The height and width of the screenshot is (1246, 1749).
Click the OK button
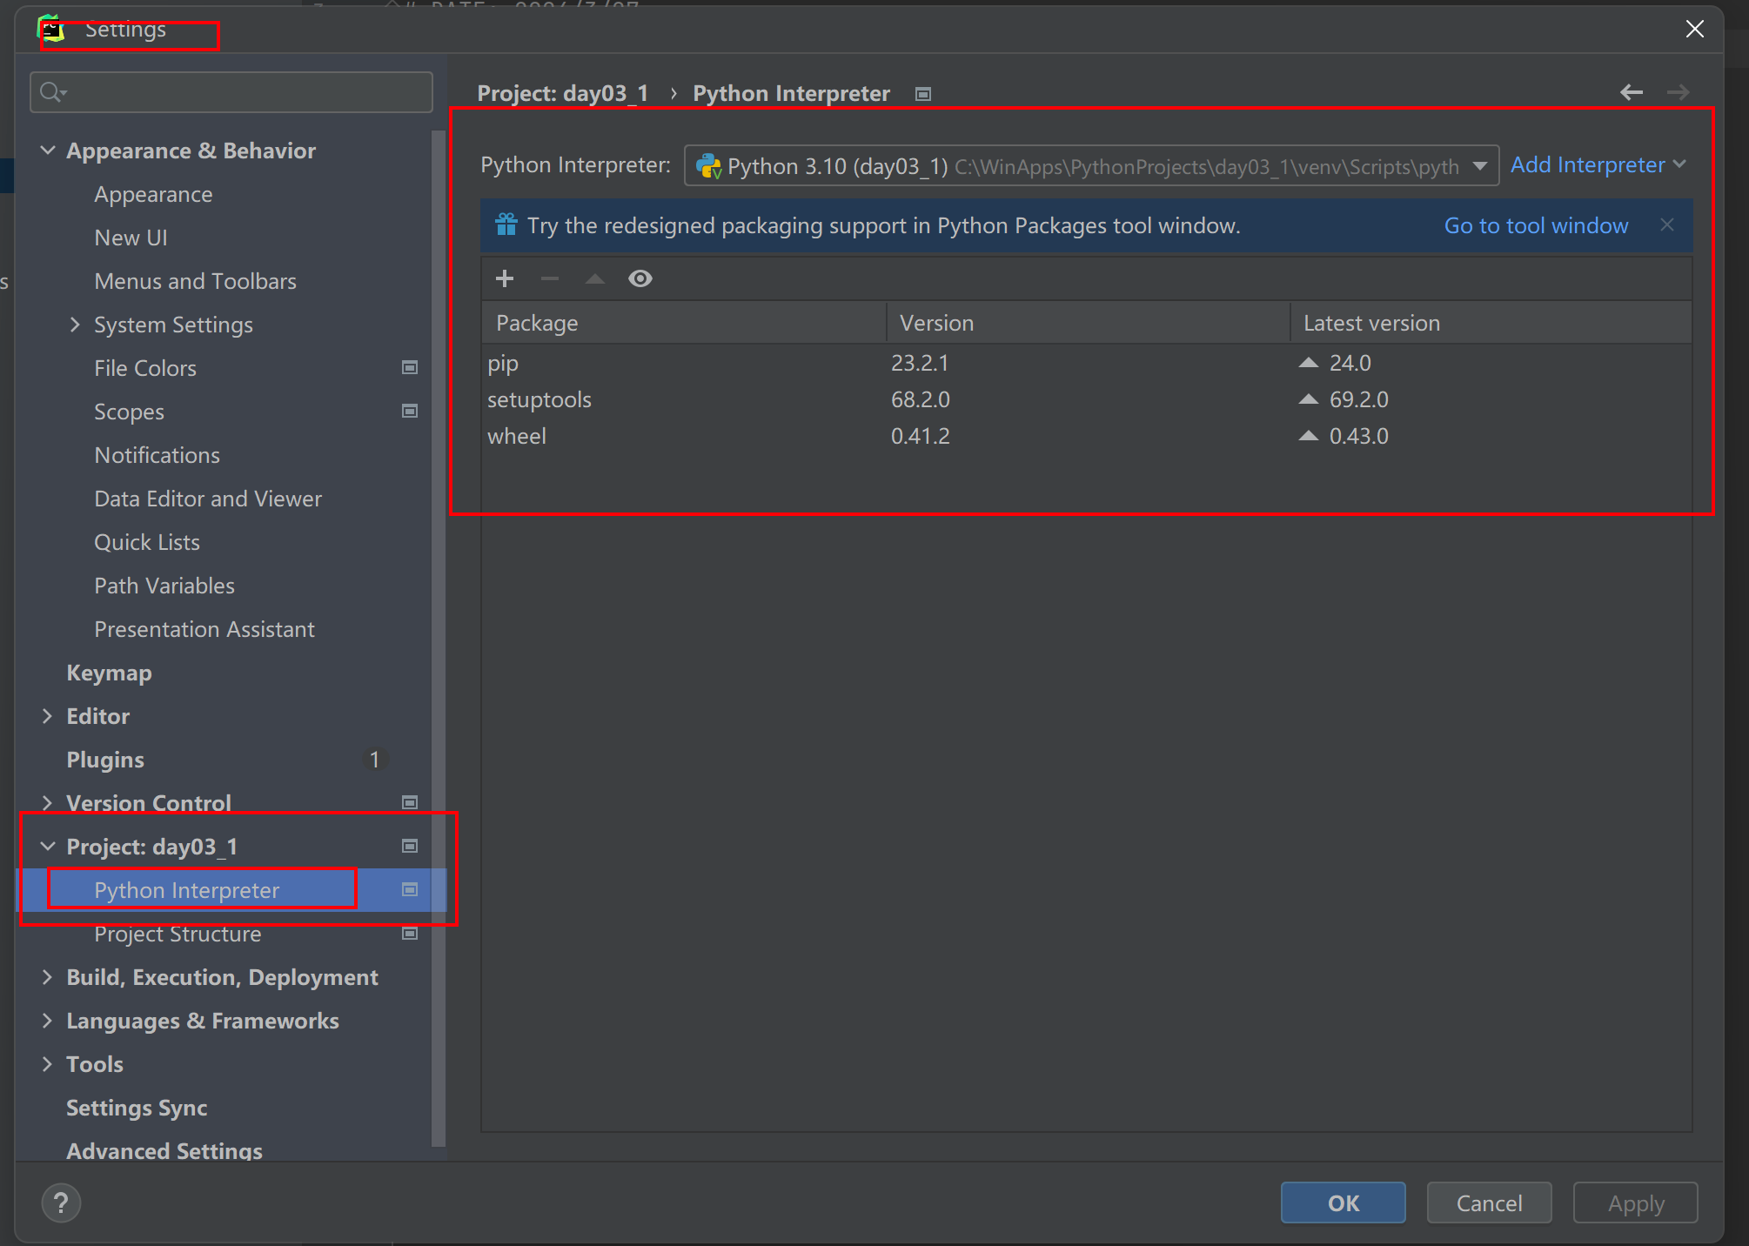point(1343,1203)
